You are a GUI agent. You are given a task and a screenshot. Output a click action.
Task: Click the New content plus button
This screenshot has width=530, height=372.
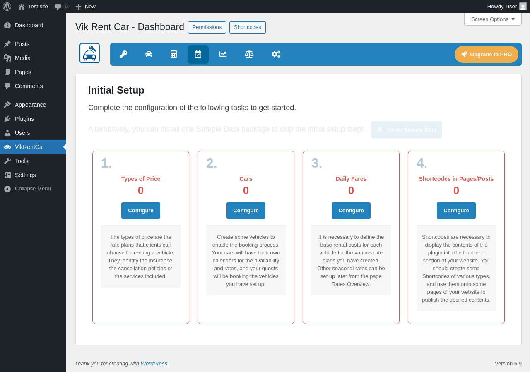[85, 7]
